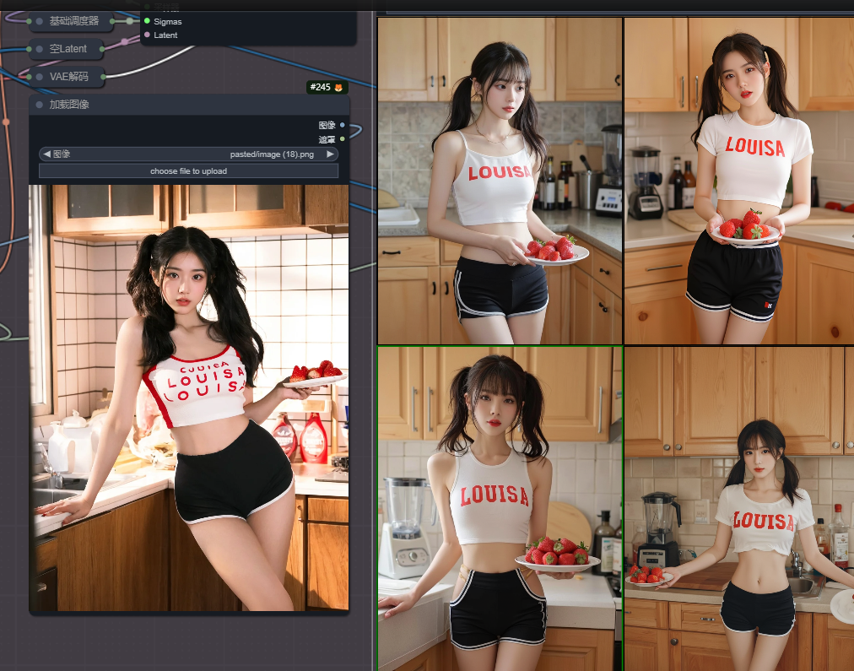Toggle the 空Latent node collapse dot
854x671 pixels.
click(x=39, y=49)
